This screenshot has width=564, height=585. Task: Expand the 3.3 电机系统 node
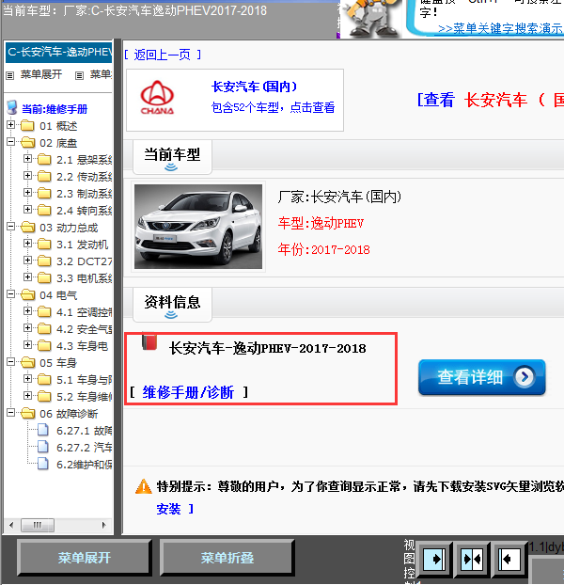click(x=27, y=277)
